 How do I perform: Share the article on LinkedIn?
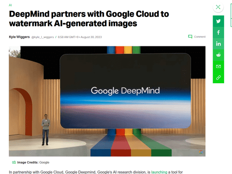[218, 43]
